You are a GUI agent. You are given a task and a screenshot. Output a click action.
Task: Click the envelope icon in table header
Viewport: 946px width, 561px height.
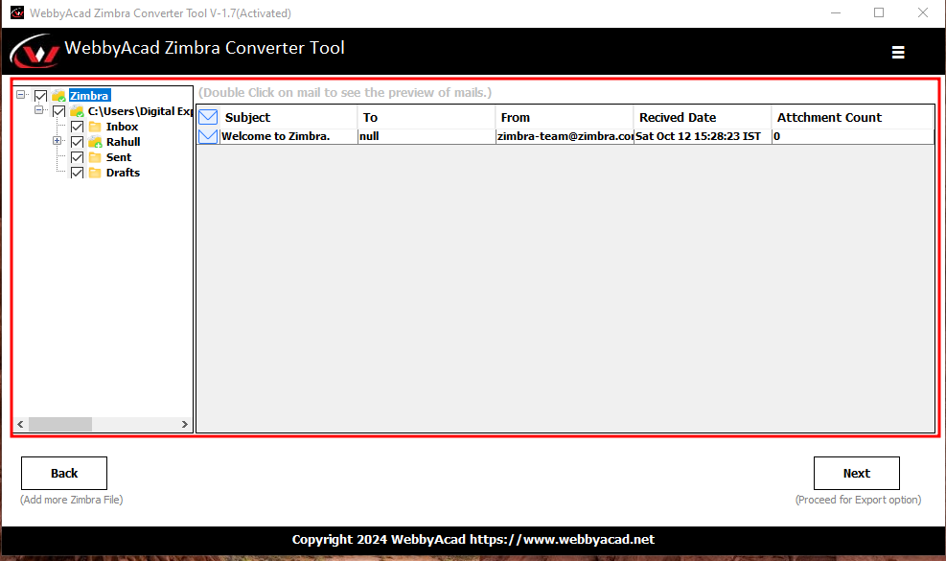point(208,117)
